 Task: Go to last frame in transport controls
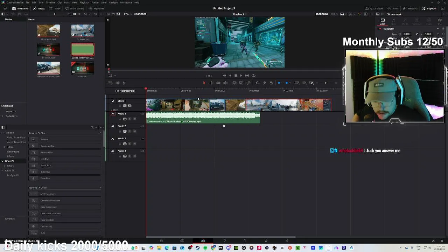[x=247, y=75]
